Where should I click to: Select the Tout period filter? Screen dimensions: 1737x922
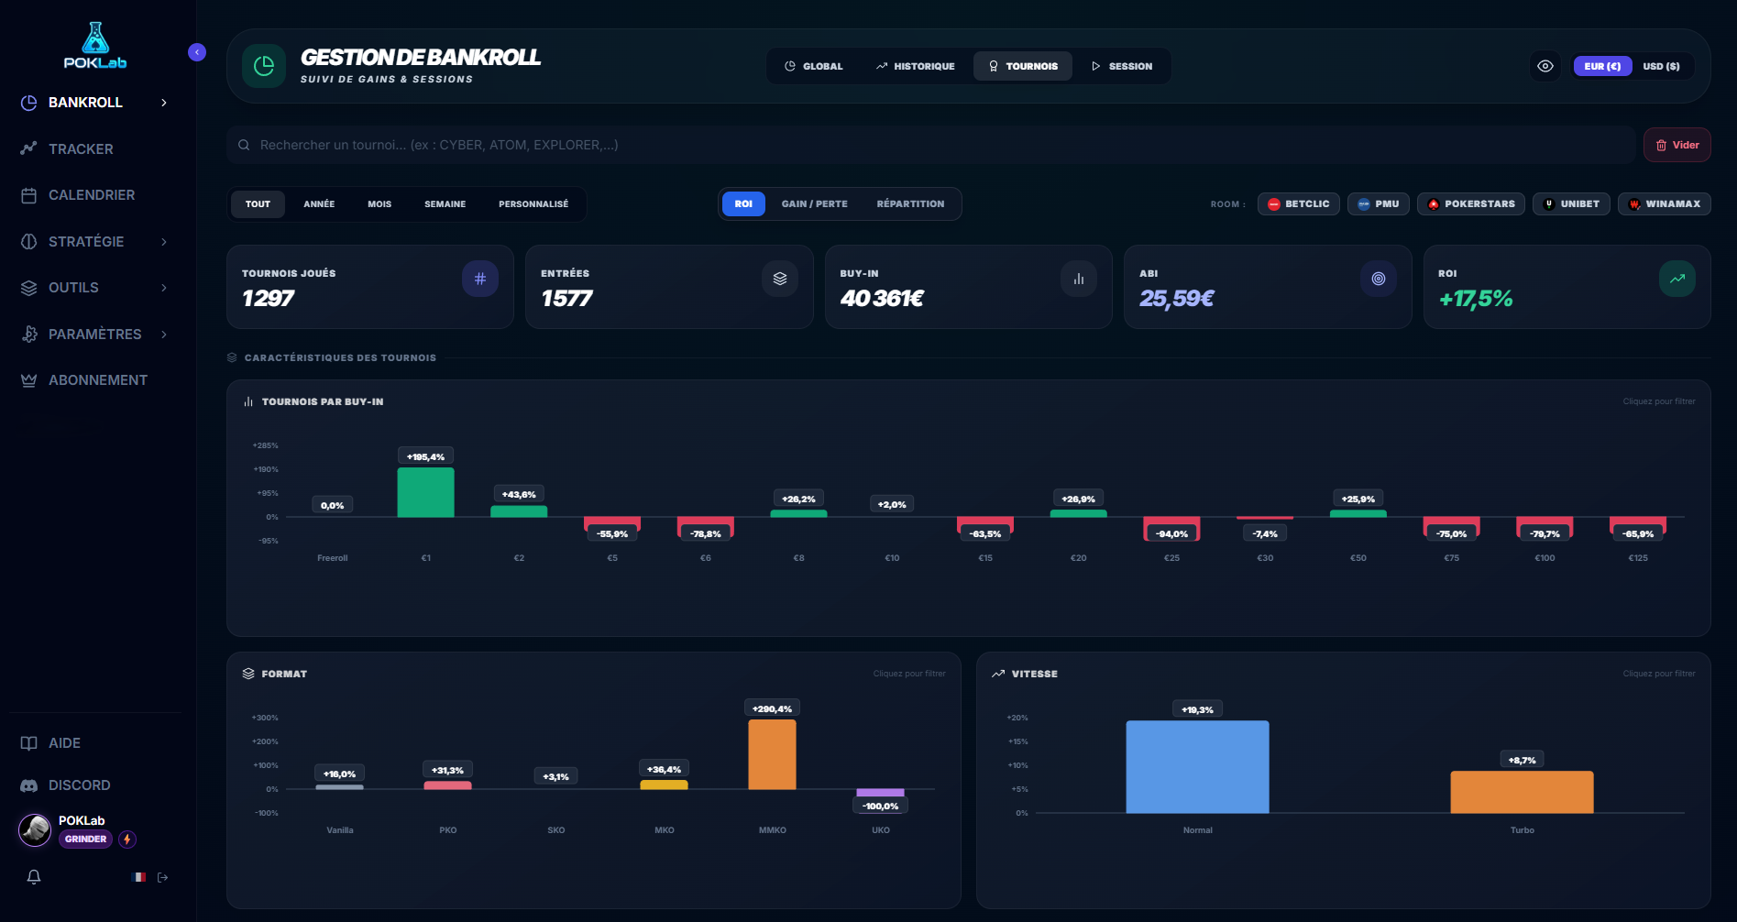click(x=258, y=204)
